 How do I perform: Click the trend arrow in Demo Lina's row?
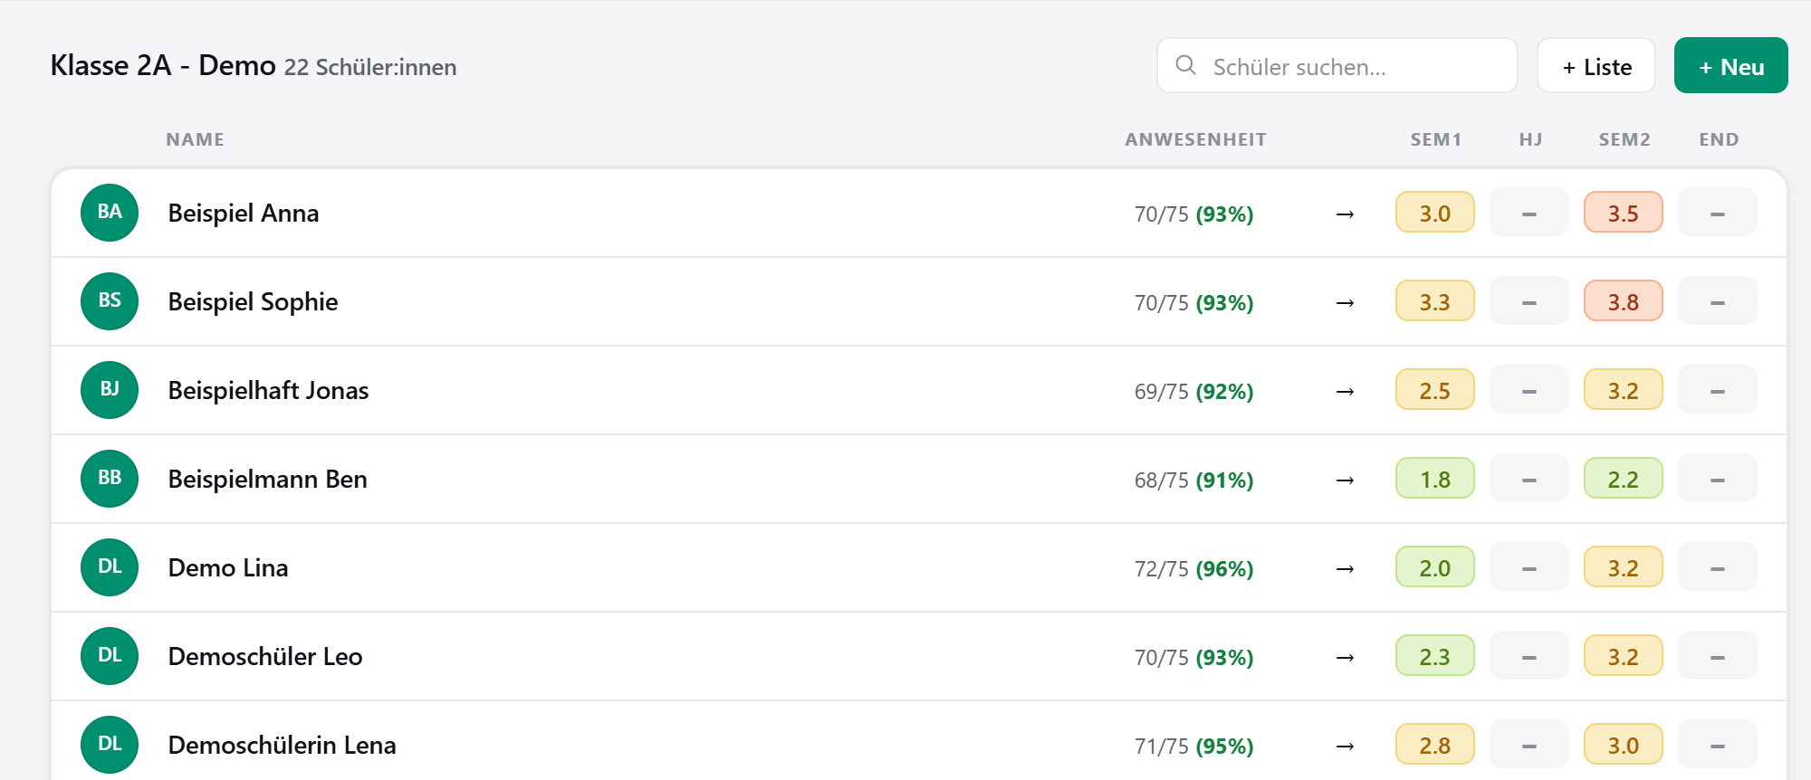[1346, 569]
